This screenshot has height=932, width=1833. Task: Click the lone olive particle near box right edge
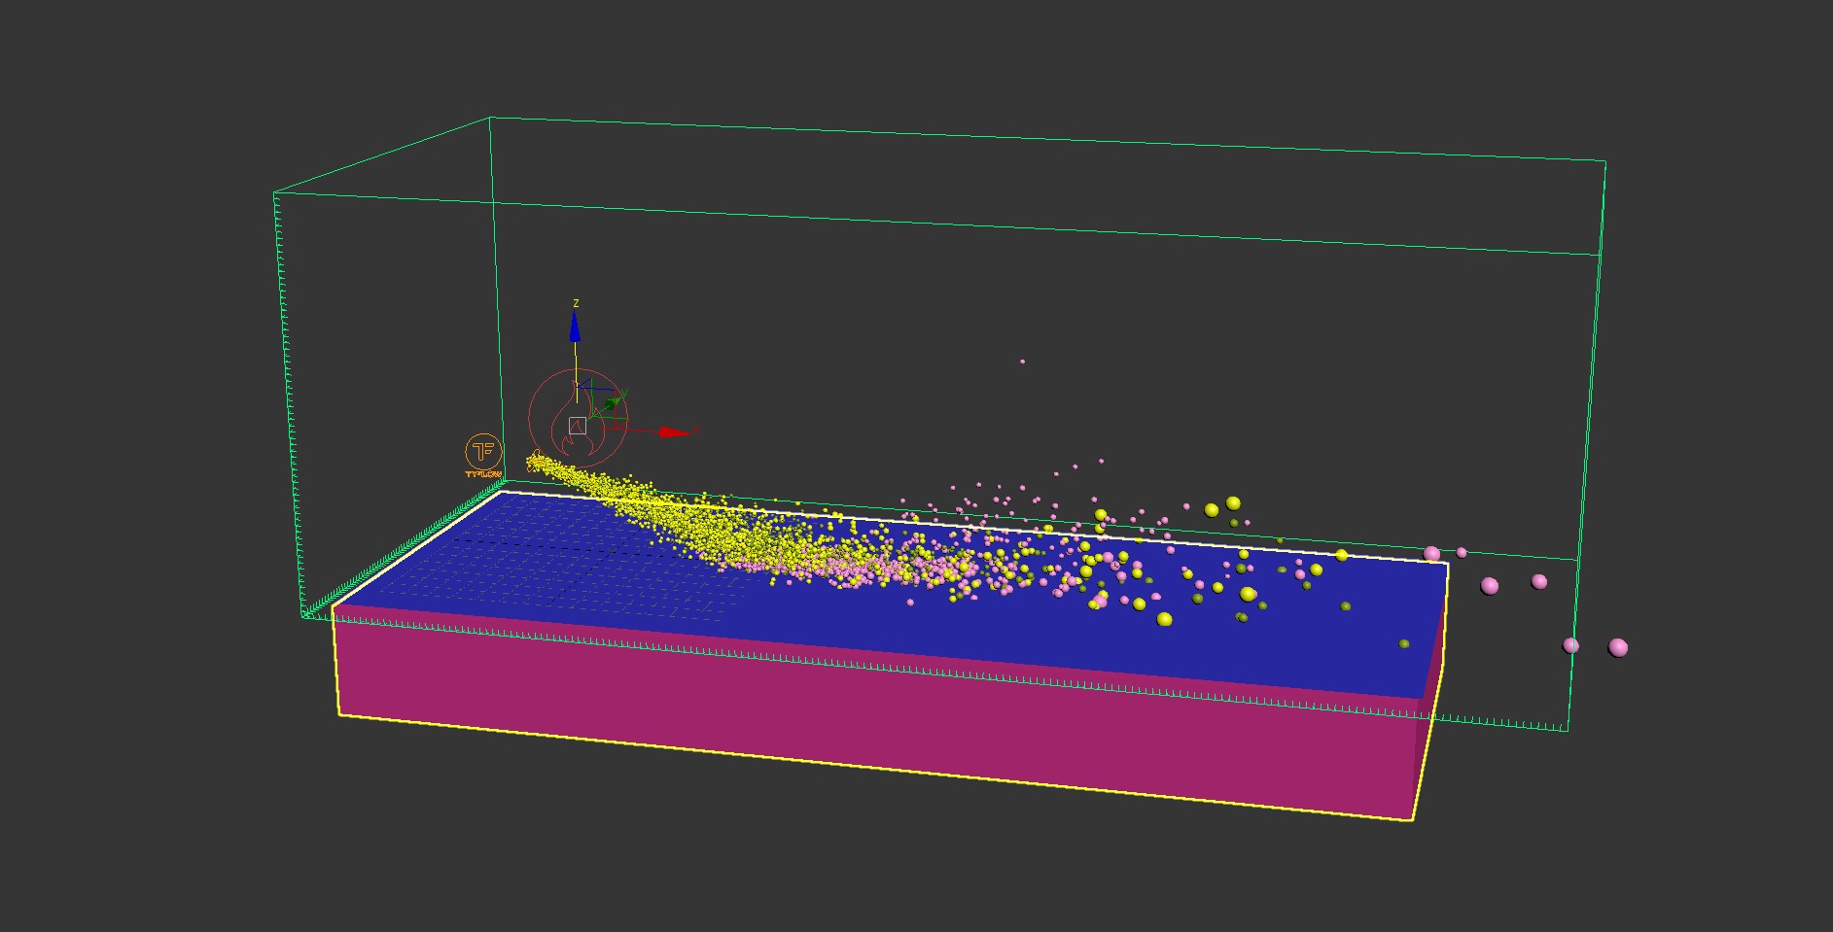coord(1404,643)
